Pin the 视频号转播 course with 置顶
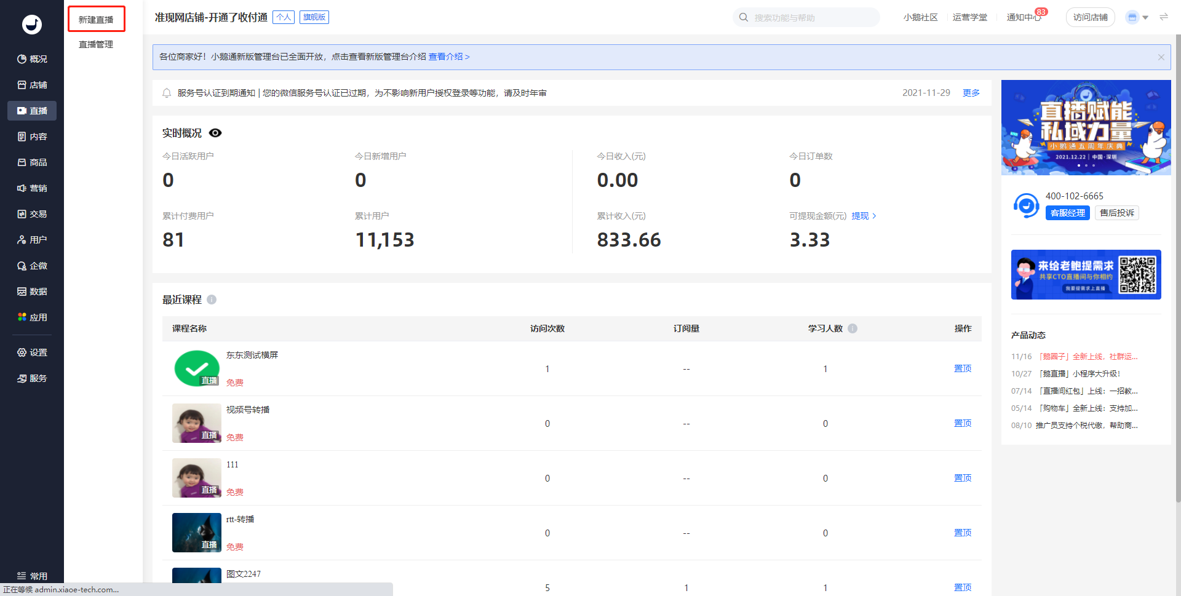This screenshot has height=596, width=1181. (963, 423)
